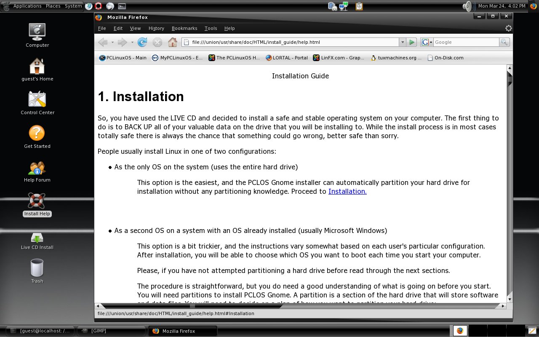
Task: Open the Edit menu
Action: pyautogui.click(x=118, y=28)
